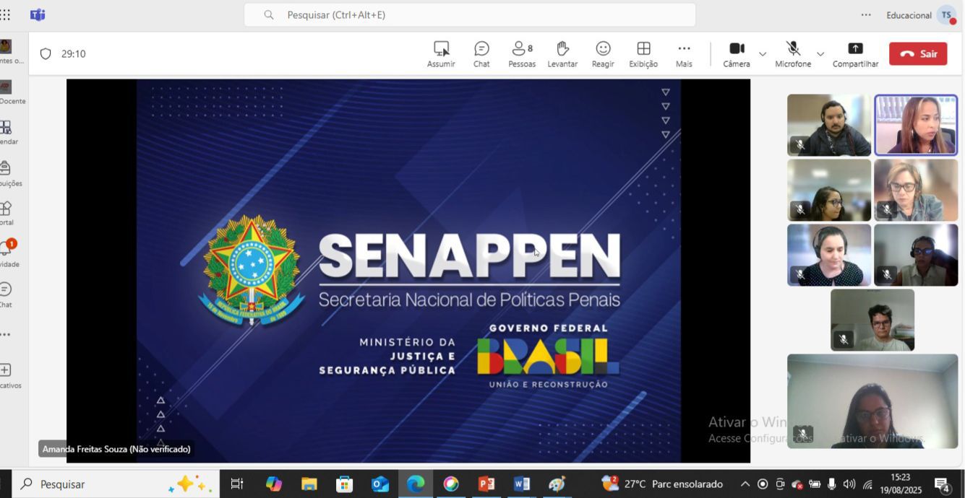Open the Educacional account menu

point(909,14)
